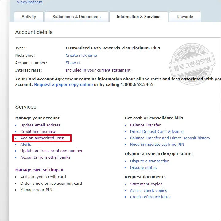Open the Statements & Documents tab
Screen dimensions: 221x221
pos(76,17)
